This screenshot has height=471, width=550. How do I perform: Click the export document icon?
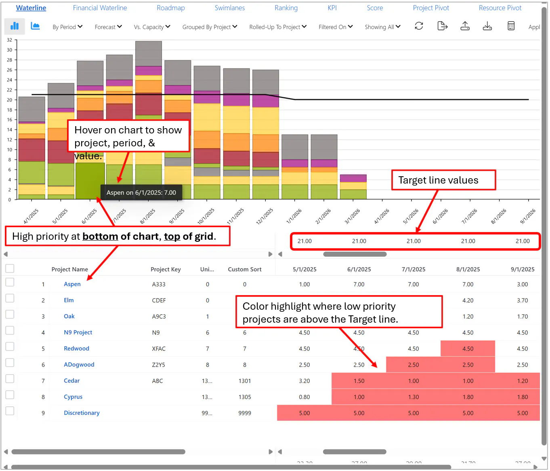(x=442, y=26)
